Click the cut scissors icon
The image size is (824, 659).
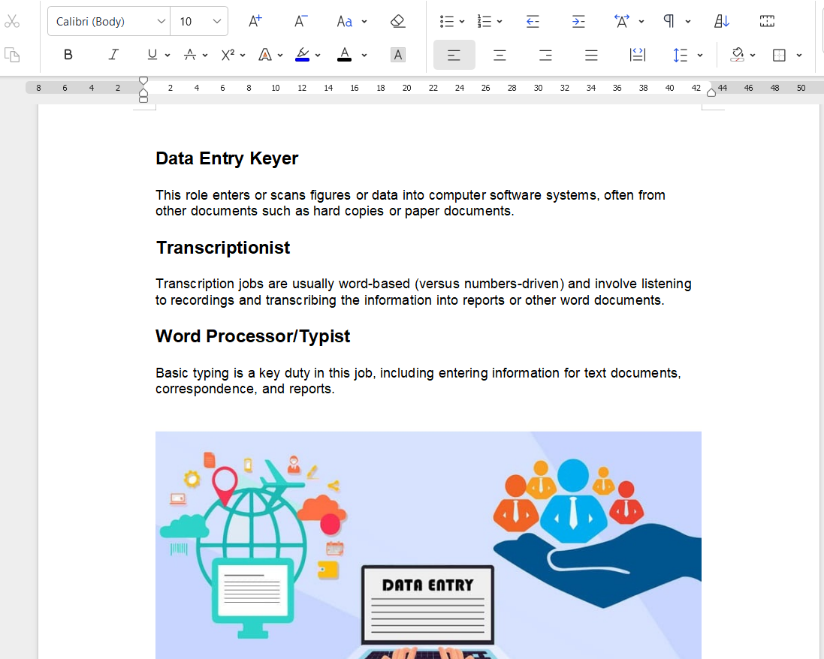12,22
